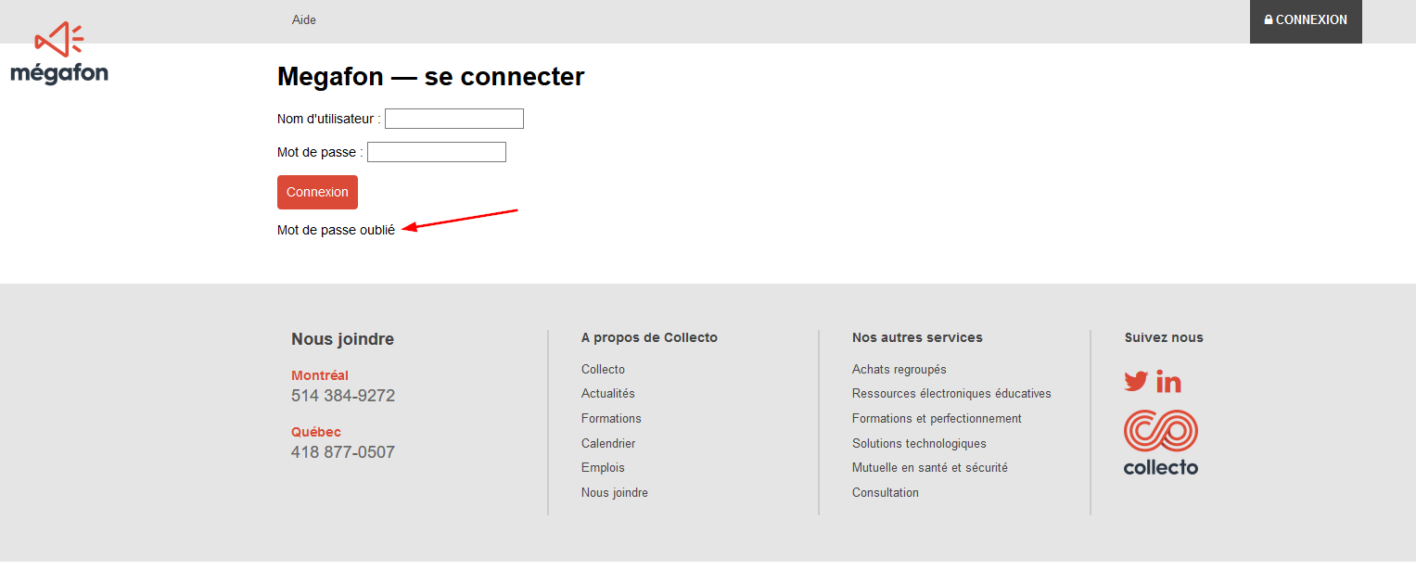Click the Montréal label

(320, 375)
